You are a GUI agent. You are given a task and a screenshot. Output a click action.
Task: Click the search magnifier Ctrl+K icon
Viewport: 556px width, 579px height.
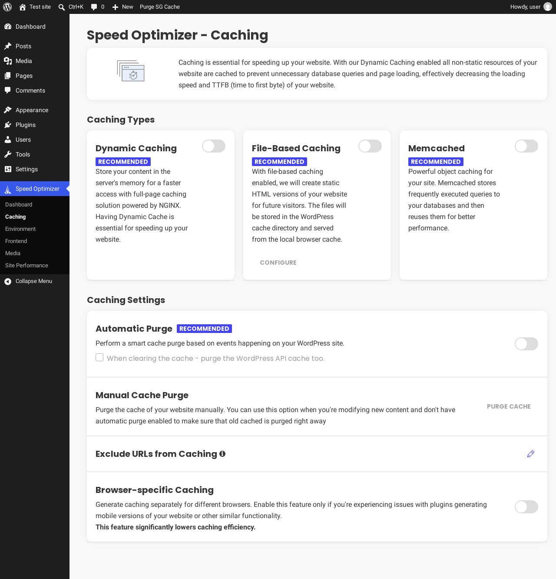click(62, 7)
